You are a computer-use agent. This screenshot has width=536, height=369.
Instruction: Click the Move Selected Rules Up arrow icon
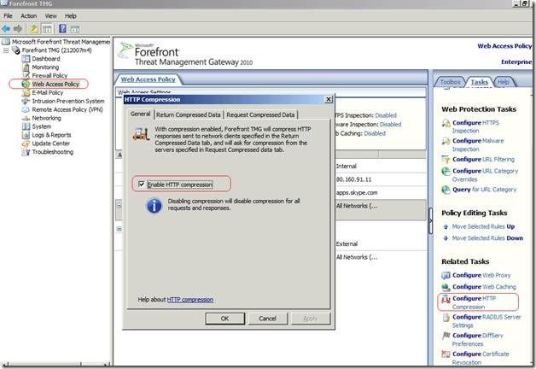446,226
